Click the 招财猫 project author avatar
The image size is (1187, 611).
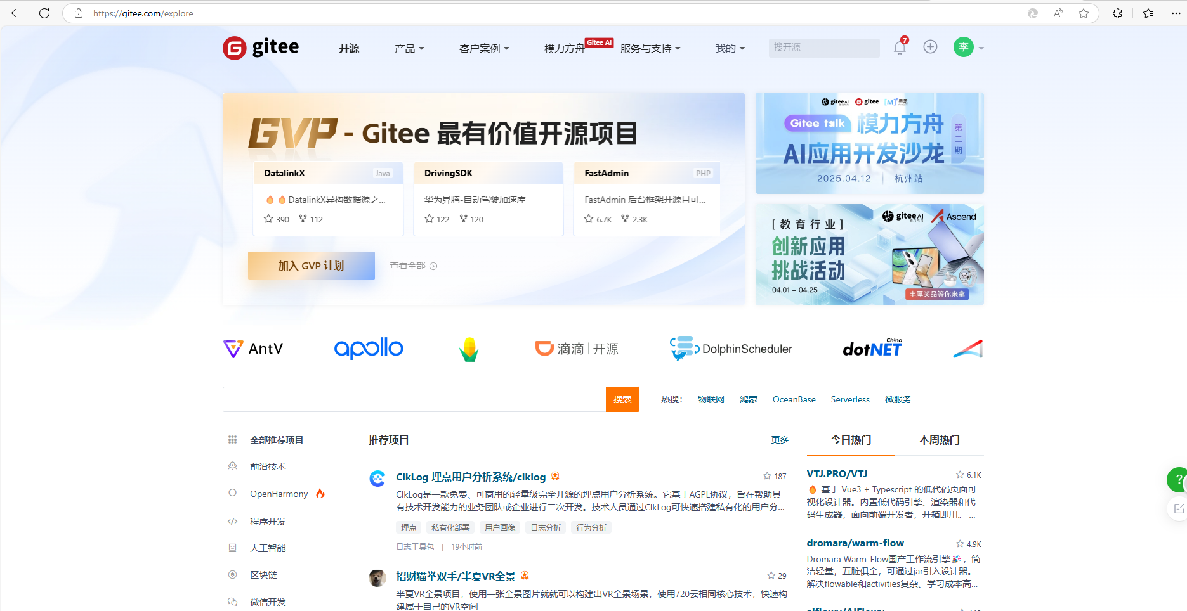[377, 578]
